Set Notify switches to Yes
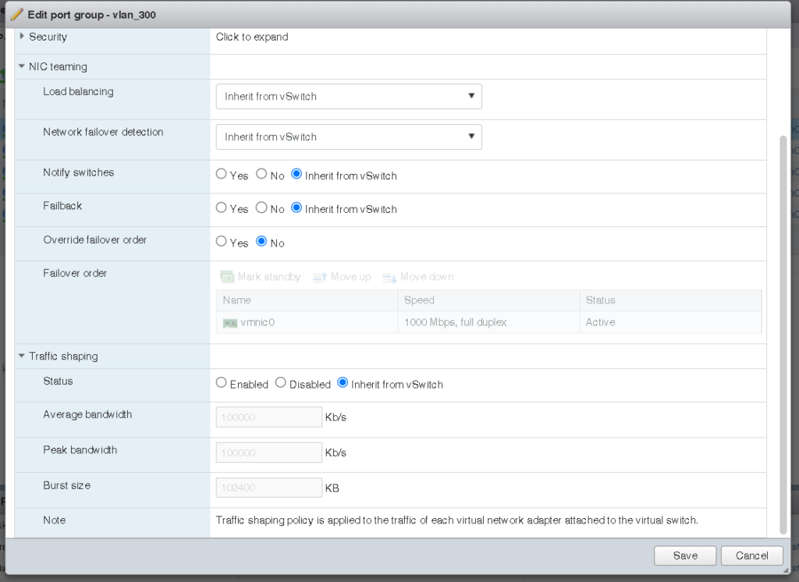Image resolution: width=799 pixels, height=582 pixels. click(x=221, y=174)
